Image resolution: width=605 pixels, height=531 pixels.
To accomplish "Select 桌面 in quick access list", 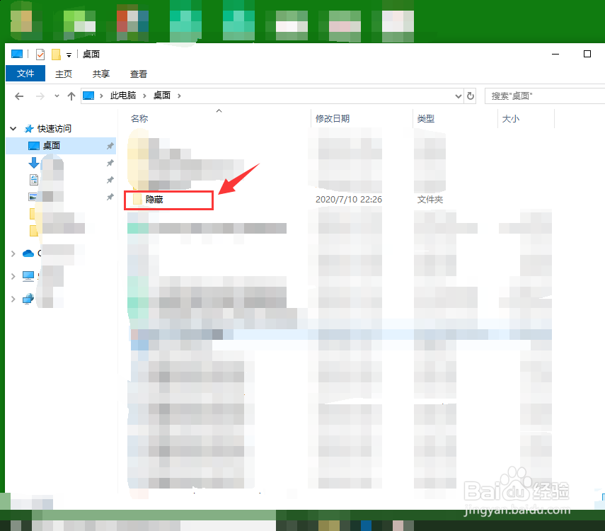I will coord(52,146).
